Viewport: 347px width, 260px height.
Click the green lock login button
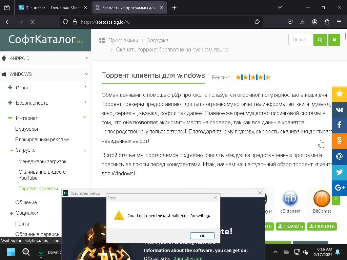[334, 40]
